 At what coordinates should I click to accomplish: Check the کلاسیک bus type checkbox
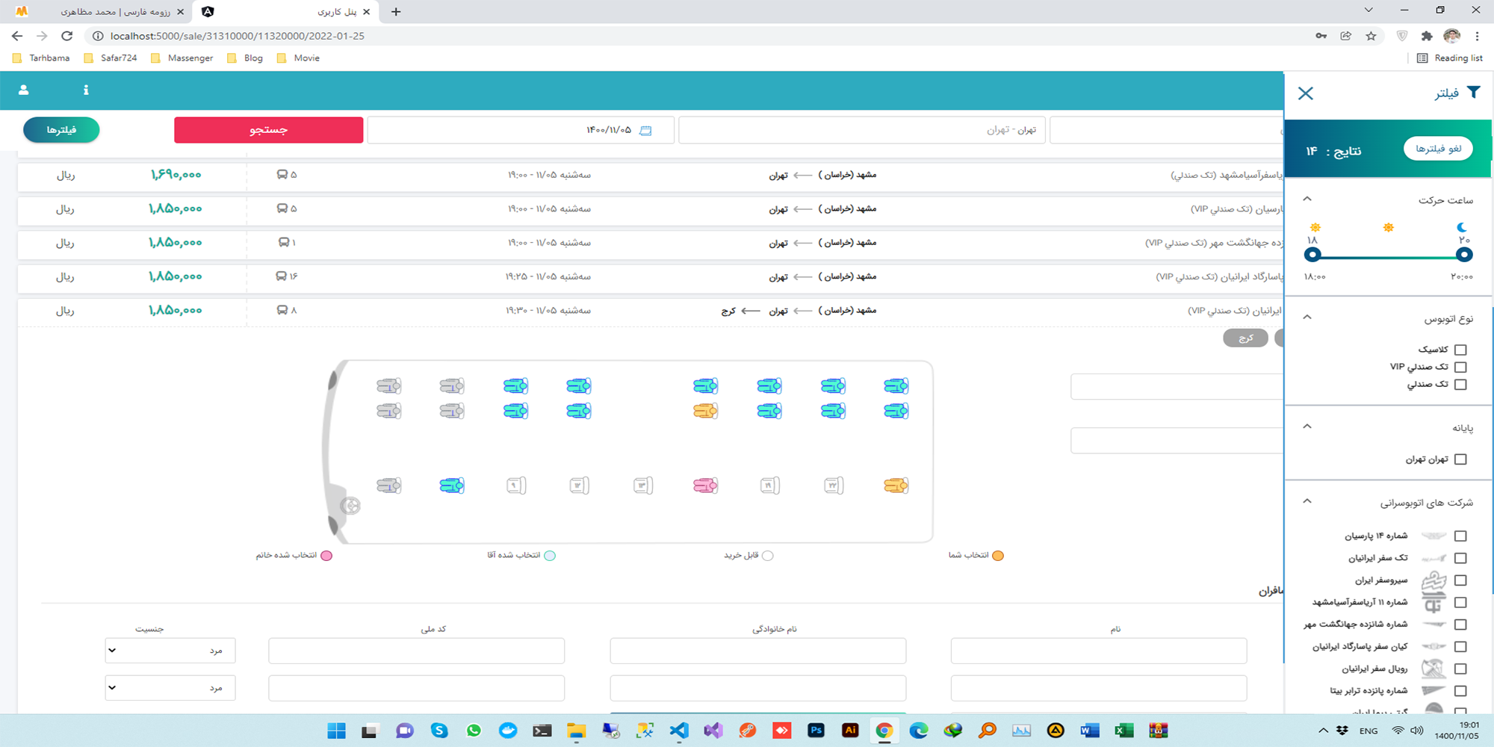(1461, 350)
